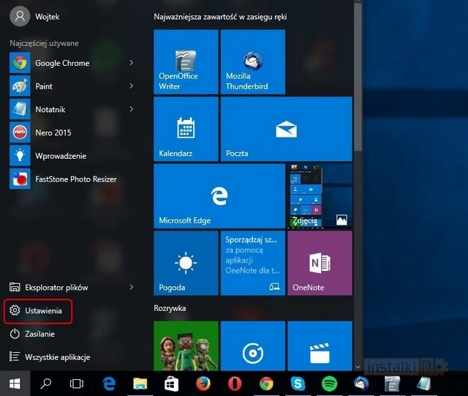This screenshot has height=396, width=468.
Task: Show Wszystkie aplikacje list
Action: (57, 357)
